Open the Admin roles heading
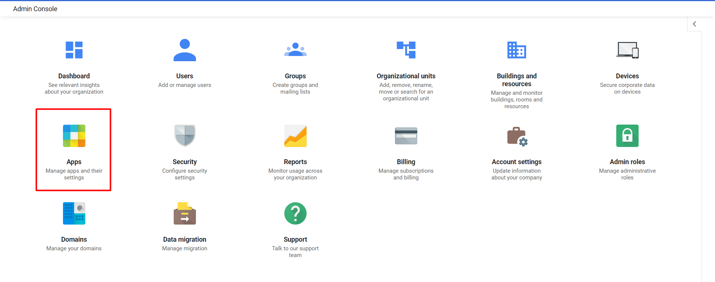Viewport: 715px width, 282px height. [627, 162]
